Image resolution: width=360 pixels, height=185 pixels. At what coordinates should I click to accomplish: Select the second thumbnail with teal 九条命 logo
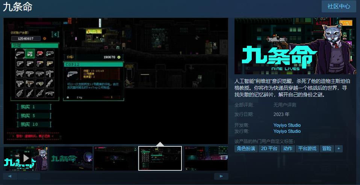(x=71, y=158)
